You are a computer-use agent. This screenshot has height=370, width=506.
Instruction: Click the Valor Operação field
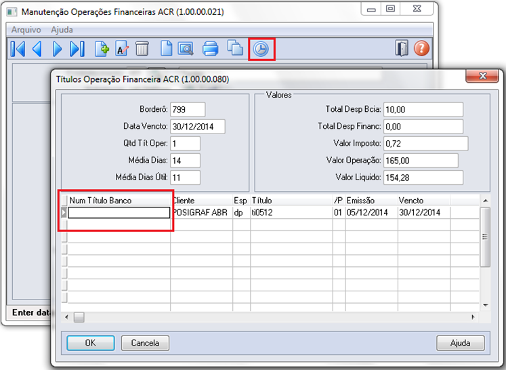[x=421, y=161]
